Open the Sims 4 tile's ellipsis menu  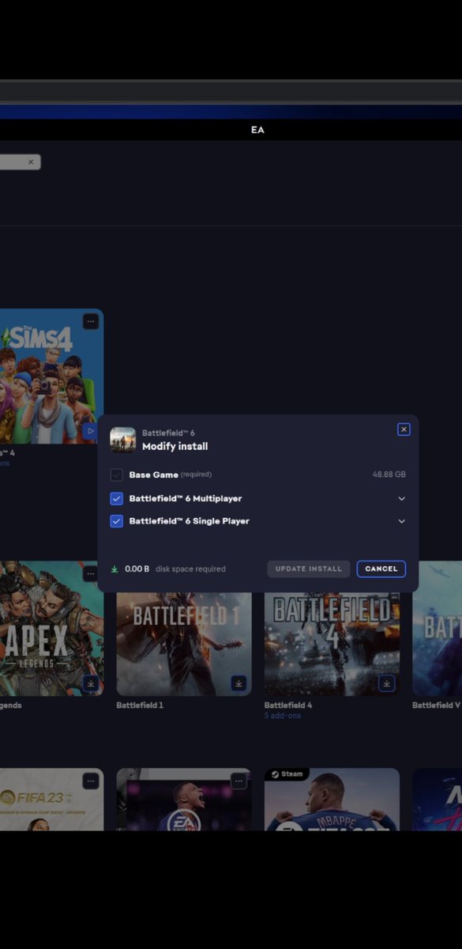point(91,321)
